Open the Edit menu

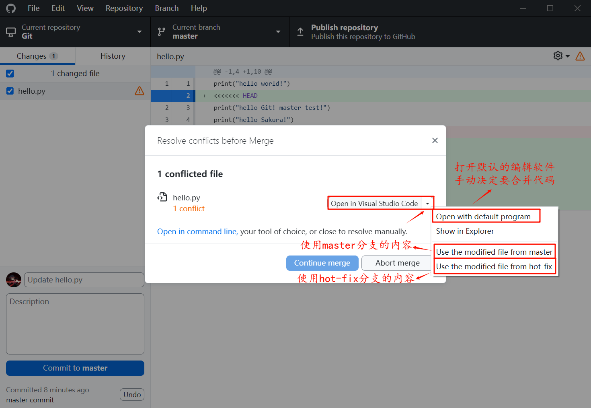[x=58, y=8]
